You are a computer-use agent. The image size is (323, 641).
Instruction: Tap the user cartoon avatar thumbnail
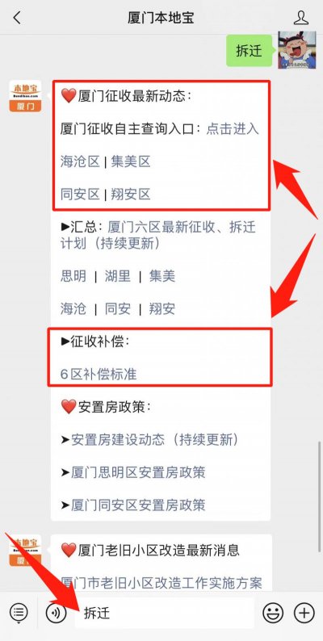pyautogui.click(x=297, y=50)
